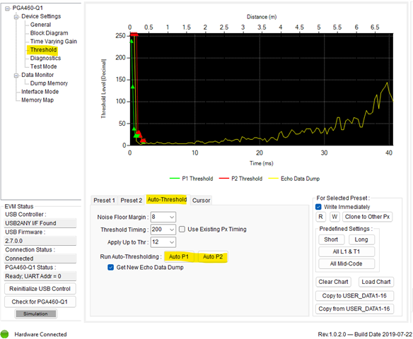Click the R read button
The width and height of the screenshot is (413, 339).
pos(320,217)
